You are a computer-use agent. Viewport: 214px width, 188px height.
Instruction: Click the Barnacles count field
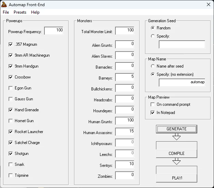tap(125, 66)
